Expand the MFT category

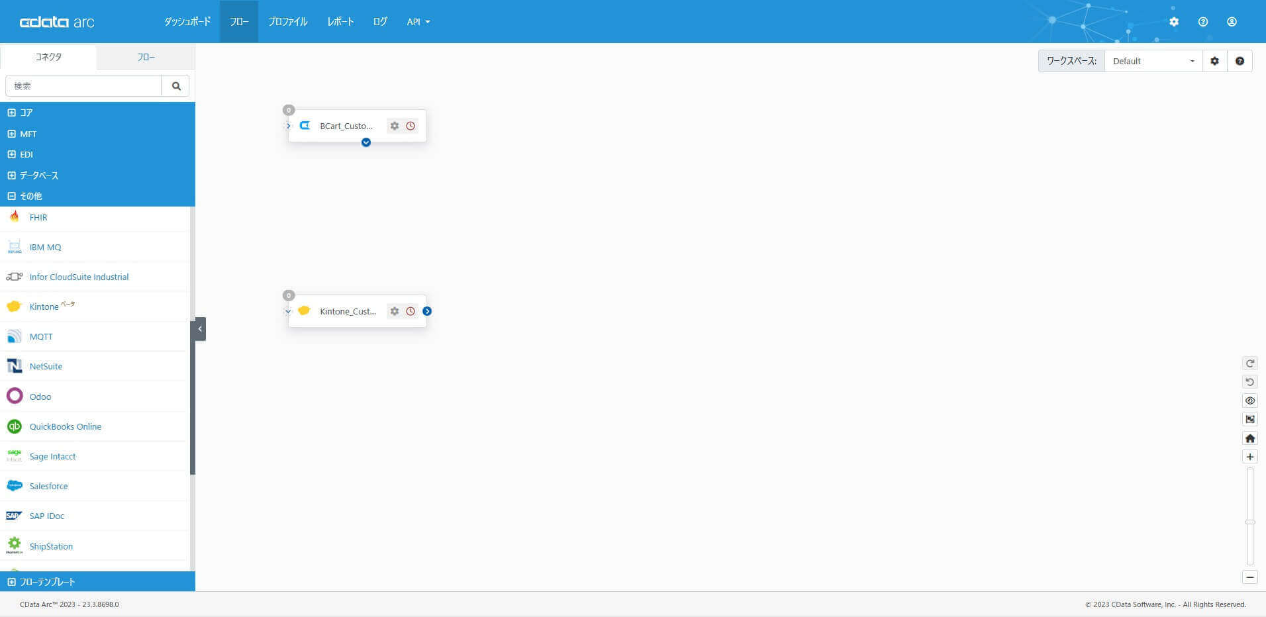click(97, 134)
